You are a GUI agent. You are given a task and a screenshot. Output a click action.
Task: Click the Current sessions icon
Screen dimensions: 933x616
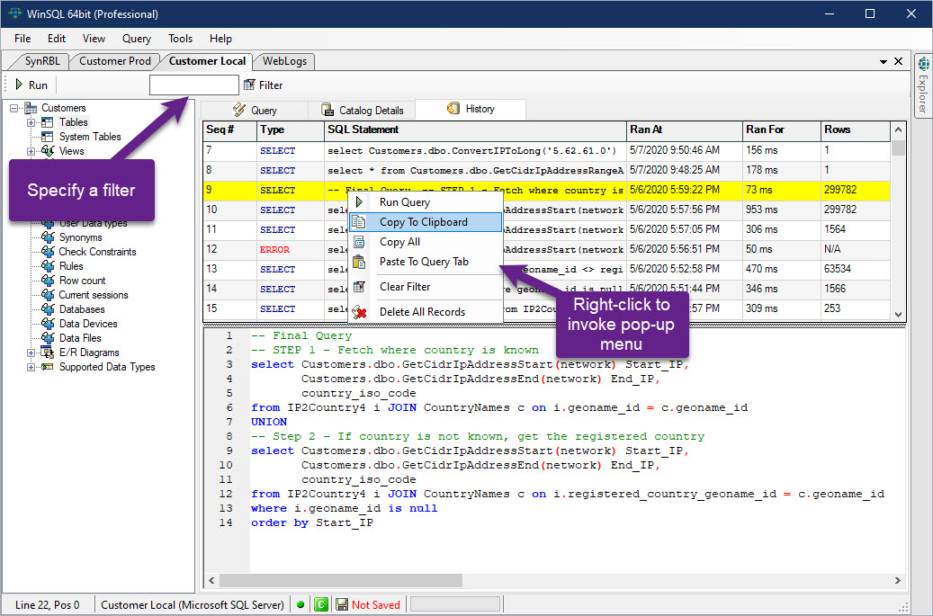48,295
